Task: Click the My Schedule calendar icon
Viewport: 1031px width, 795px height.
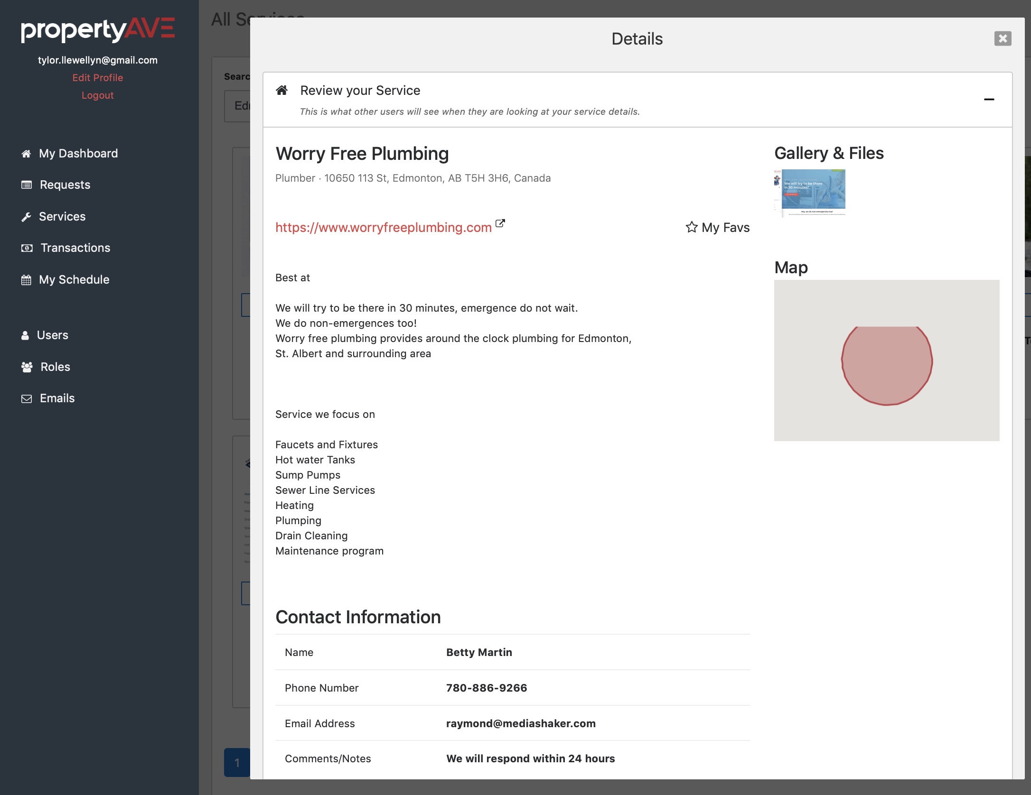Action: [26, 280]
